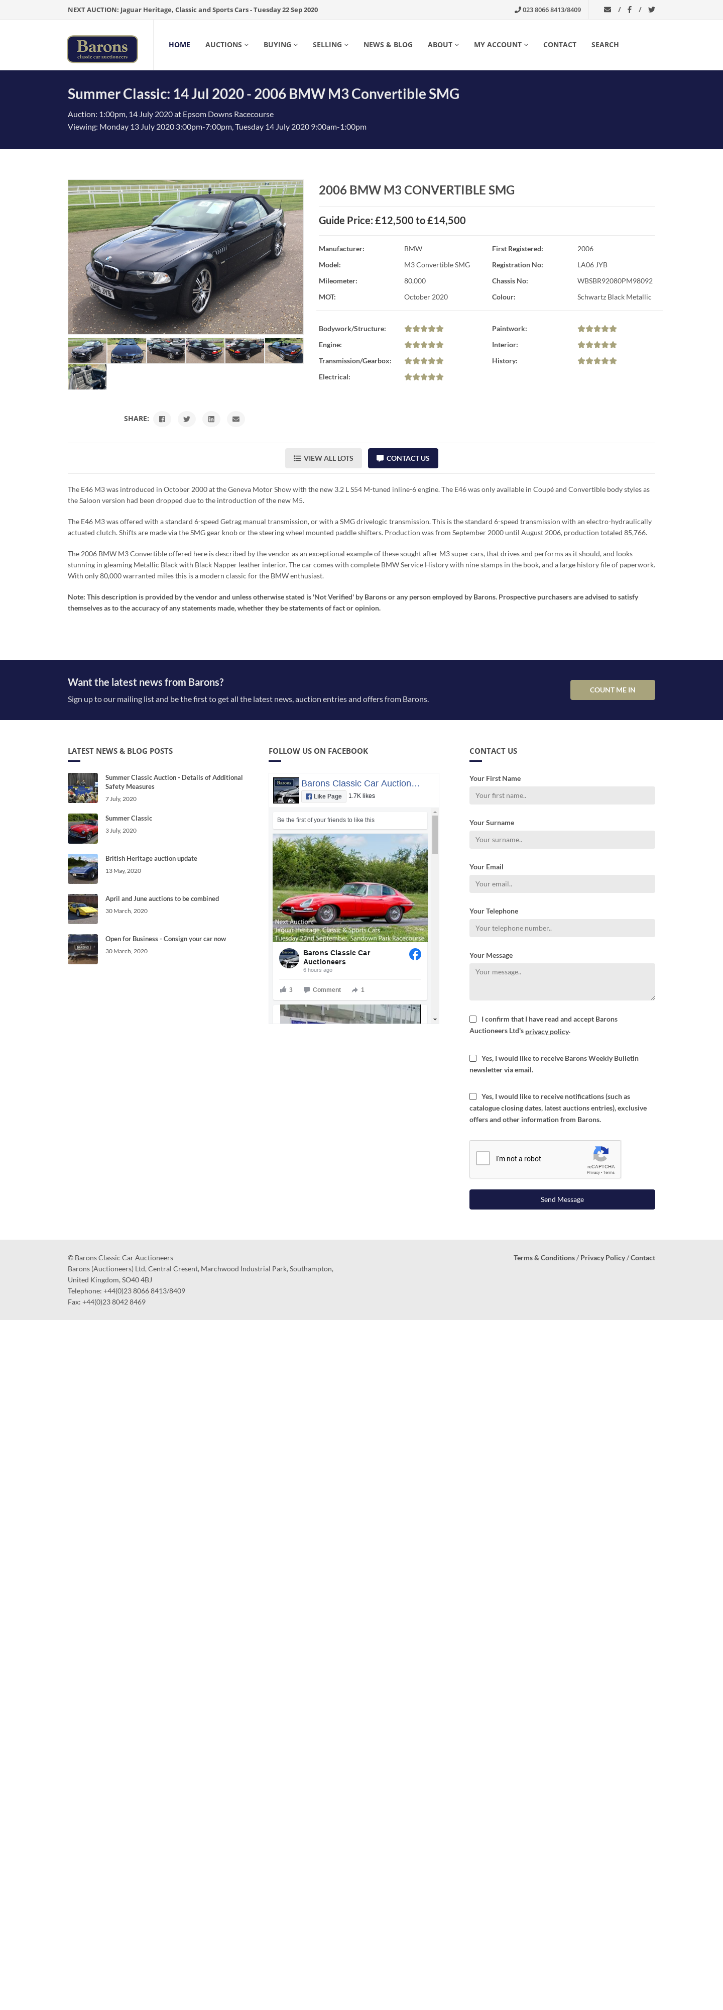Click the Facebook widget scroll down arrow
Image resolution: width=723 pixels, height=2010 pixels.
pyautogui.click(x=434, y=1019)
